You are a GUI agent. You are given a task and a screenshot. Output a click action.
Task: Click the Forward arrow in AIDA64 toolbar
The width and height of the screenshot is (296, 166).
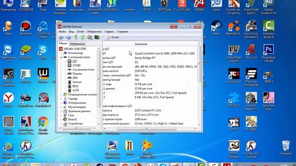[68, 37]
